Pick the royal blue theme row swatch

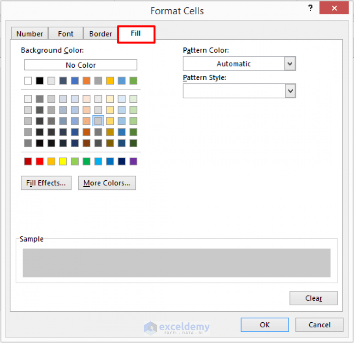pyautogui.click(x=75, y=81)
